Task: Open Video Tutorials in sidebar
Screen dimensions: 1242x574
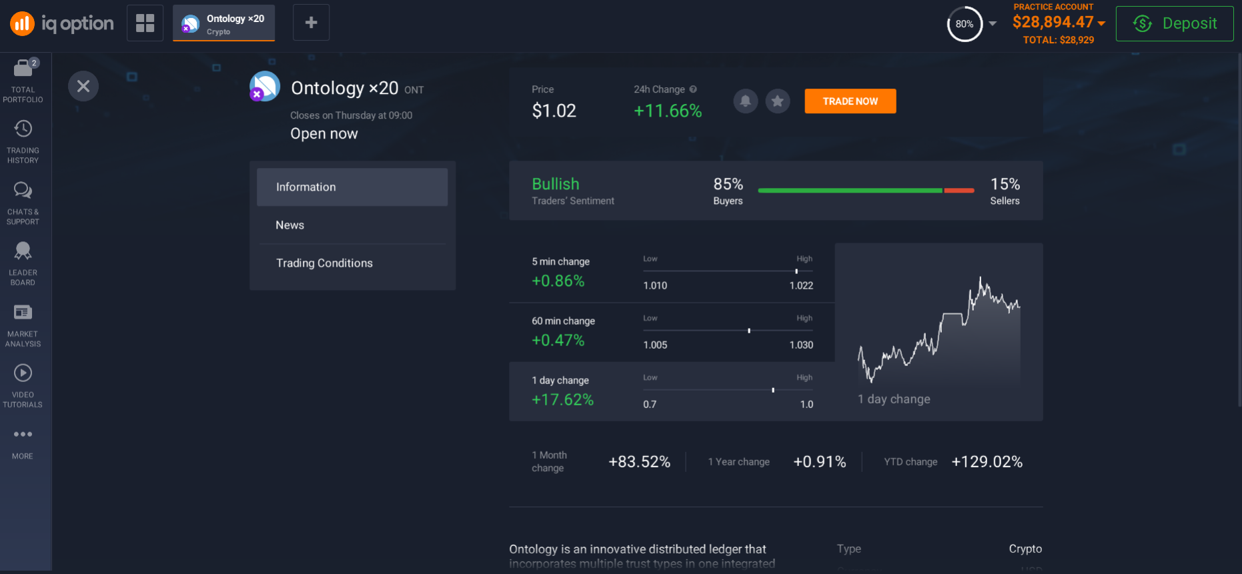Action: pos(23,385)
